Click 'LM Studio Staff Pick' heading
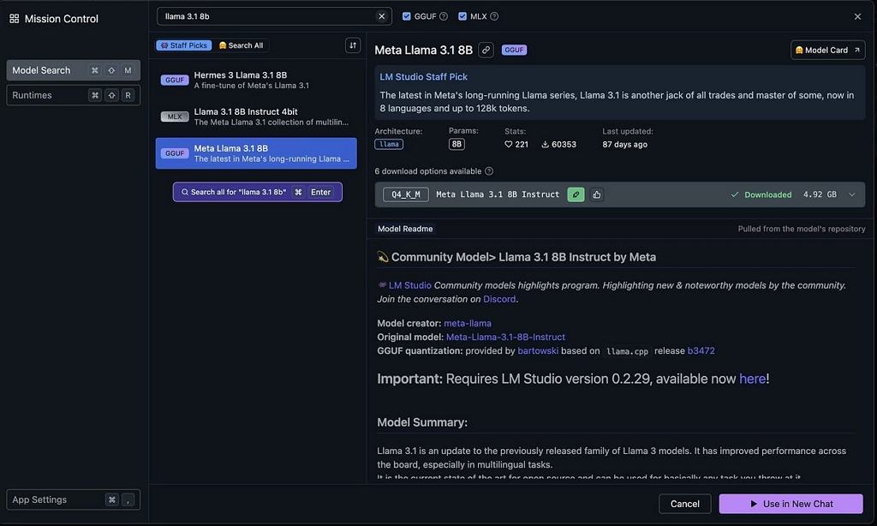 click(423, 76)
